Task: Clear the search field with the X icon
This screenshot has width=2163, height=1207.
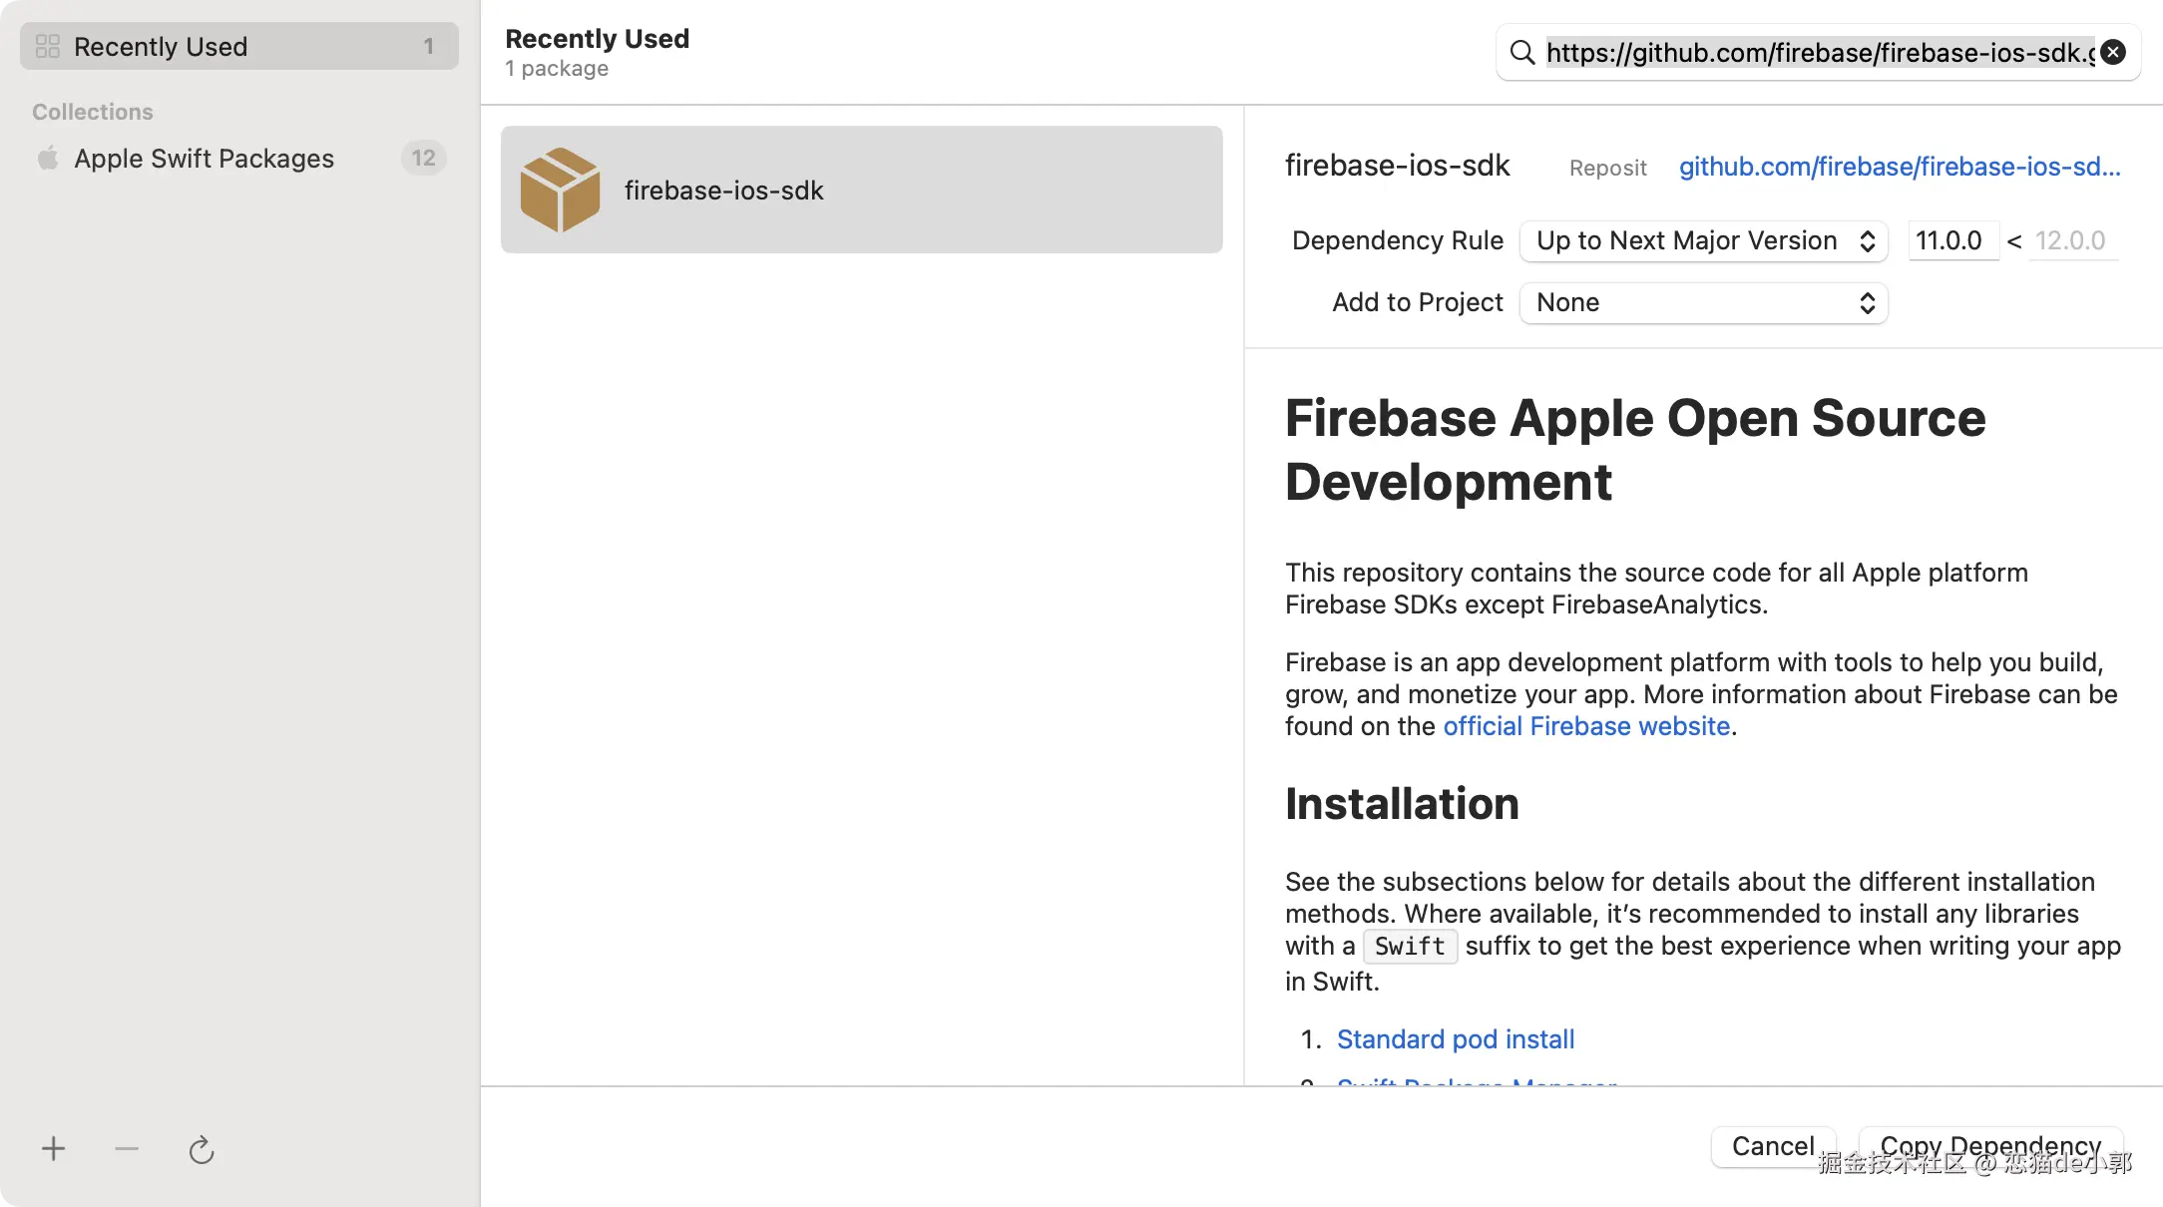Action: (x=2113, y=52)
